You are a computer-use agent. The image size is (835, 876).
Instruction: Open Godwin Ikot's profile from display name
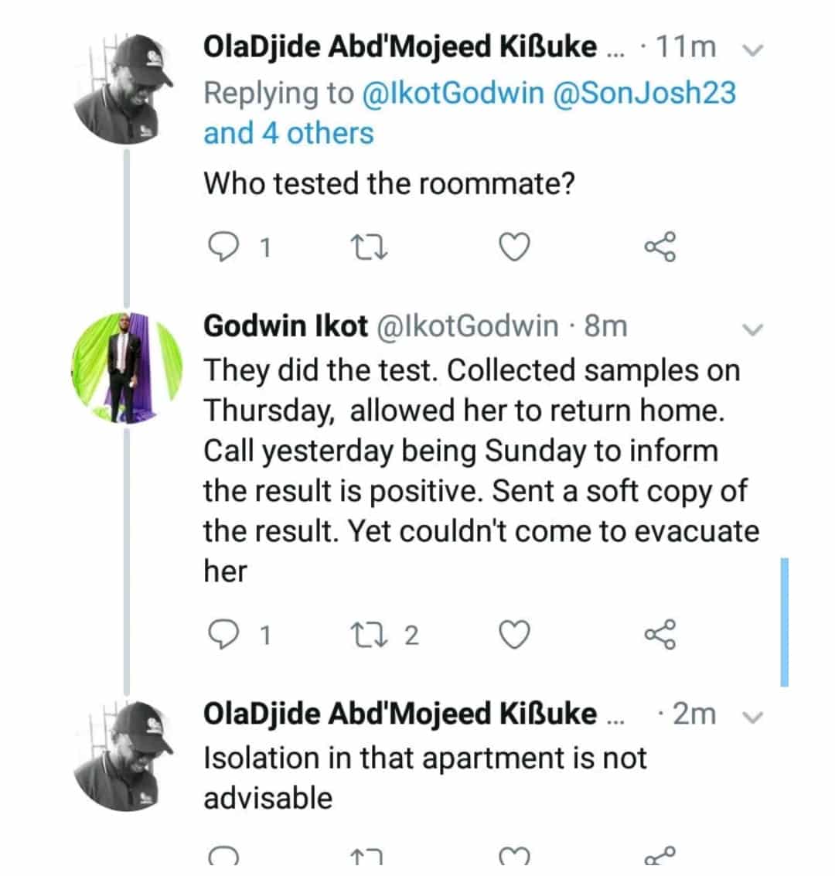coord(285,326)
